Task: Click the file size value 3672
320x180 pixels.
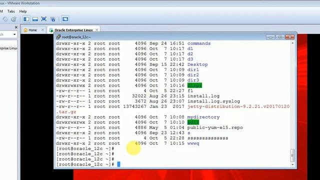Action: pos(140,101)
